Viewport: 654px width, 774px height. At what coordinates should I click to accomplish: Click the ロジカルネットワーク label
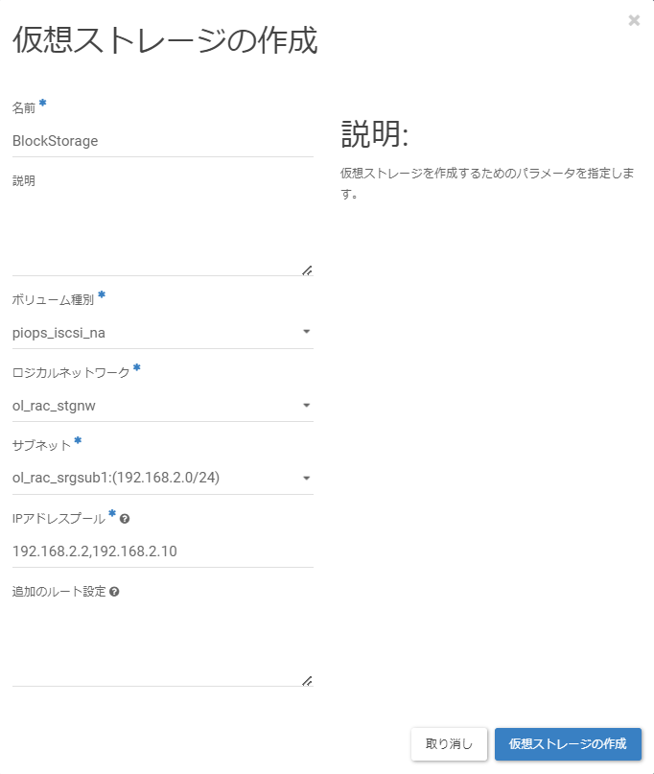click(71, 373)
